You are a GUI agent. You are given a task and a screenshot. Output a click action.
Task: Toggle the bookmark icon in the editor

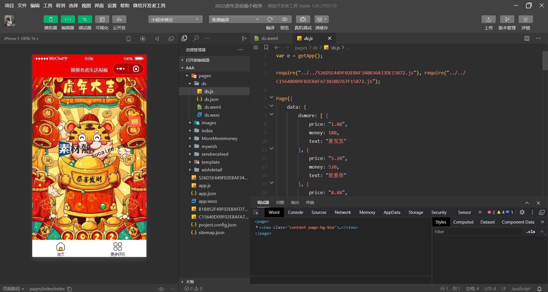(266, 47)
